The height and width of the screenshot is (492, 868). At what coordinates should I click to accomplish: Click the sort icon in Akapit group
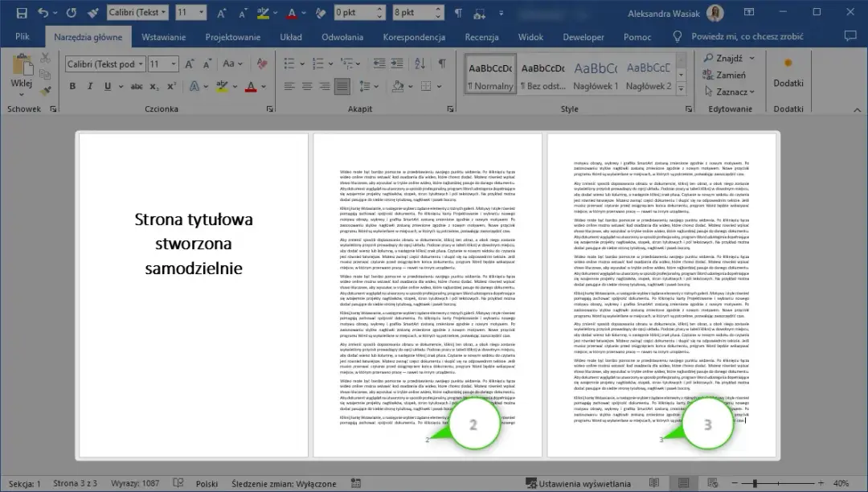tap(420, 64)
